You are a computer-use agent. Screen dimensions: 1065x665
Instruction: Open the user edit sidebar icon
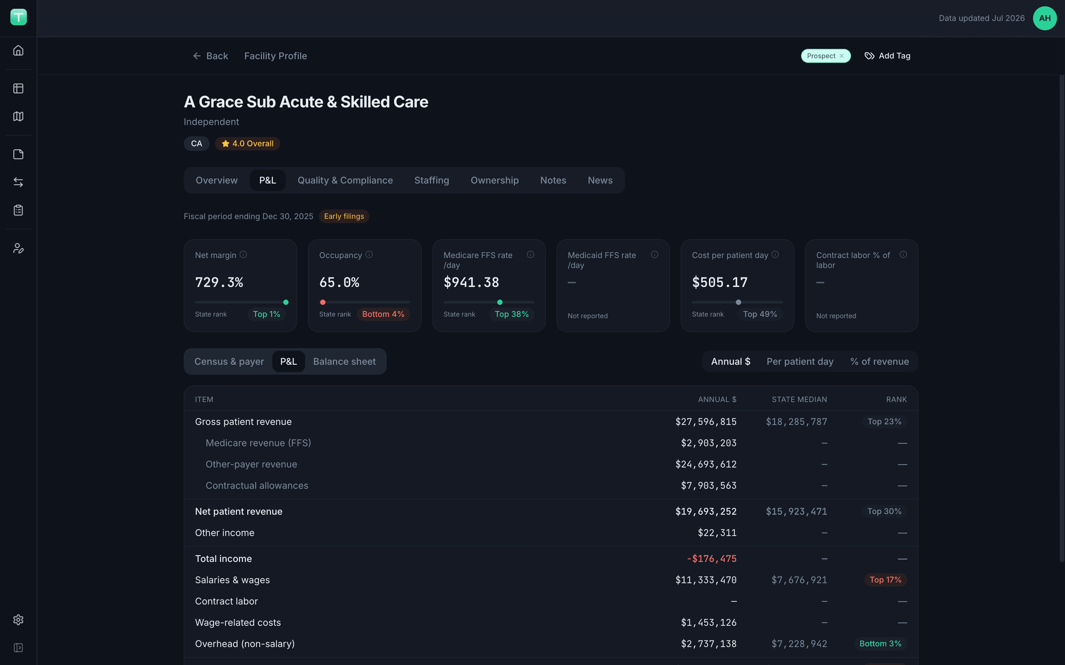tap(18, 248)
